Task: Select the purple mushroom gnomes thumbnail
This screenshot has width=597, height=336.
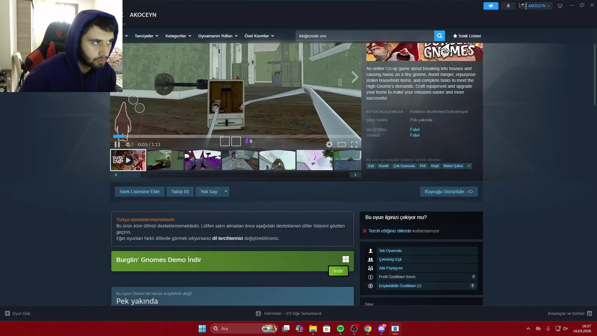Action: 202,160
